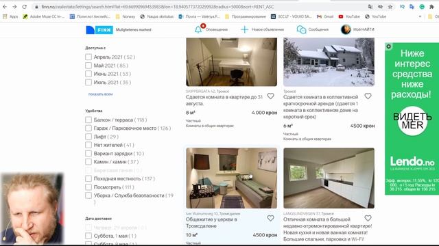Enable the Вариант зарядки filter
The image size is (439, 246).
(x=88, y=153)
